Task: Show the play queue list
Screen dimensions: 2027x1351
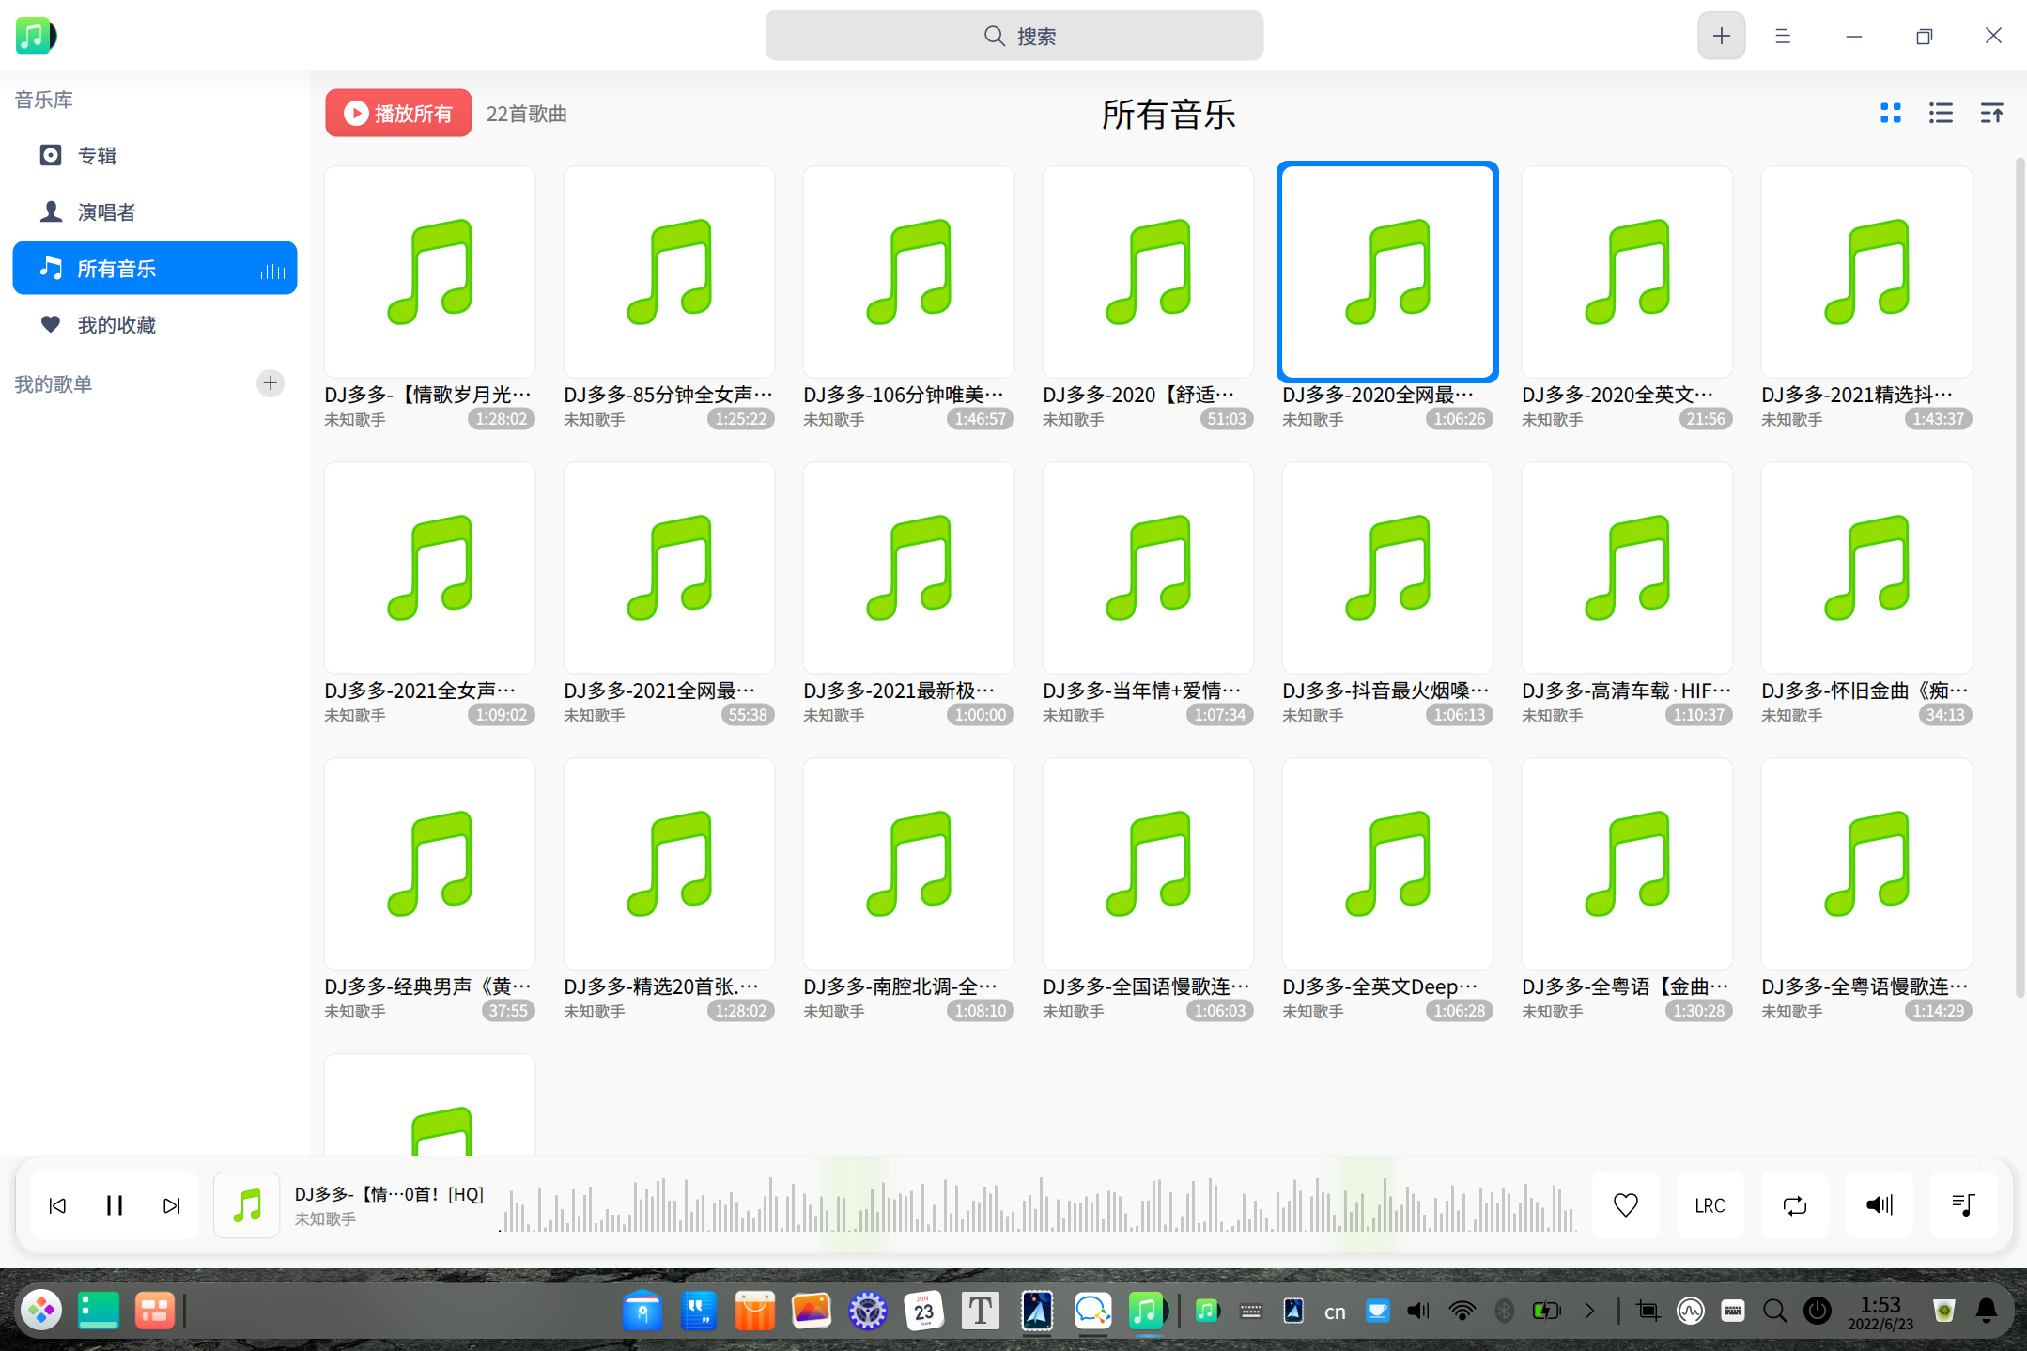Action: [1963, 1205]
